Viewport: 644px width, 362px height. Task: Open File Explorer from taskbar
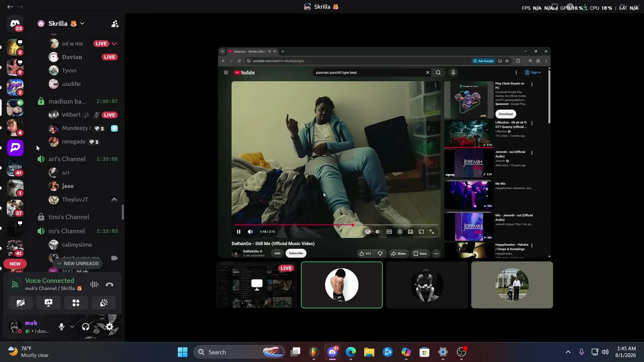click(x=369, y=352)
